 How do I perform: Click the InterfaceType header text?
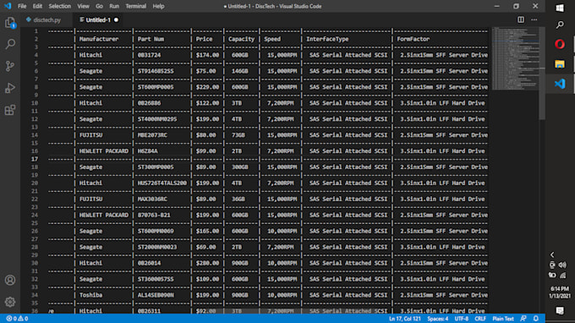[x=327, y=39]
